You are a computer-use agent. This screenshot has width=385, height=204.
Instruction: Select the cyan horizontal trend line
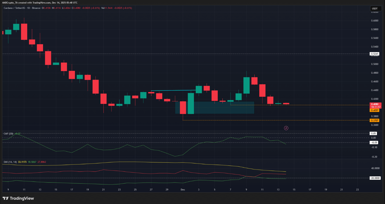click(173, 90)
